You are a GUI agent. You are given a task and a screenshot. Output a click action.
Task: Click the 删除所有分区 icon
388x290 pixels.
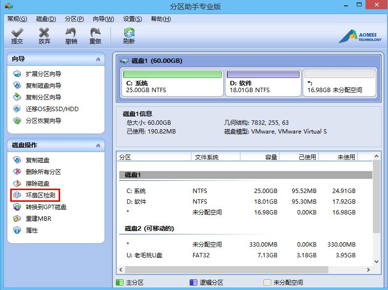[x=17, y=172]
